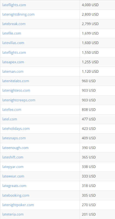This screenshot has width=115, height=219.
Task: Visit the latenightcreeps.com link
Action: 19,100
